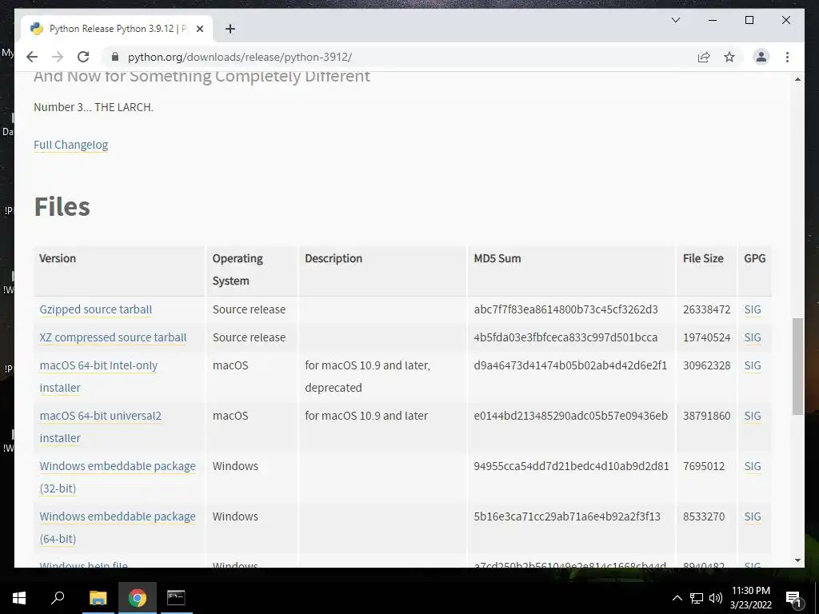This screenshot has width=819, height=614.
Task: Click MD5 4b5fda03e3fbfceca833c997d501bcca
Action: pos(565,337)
